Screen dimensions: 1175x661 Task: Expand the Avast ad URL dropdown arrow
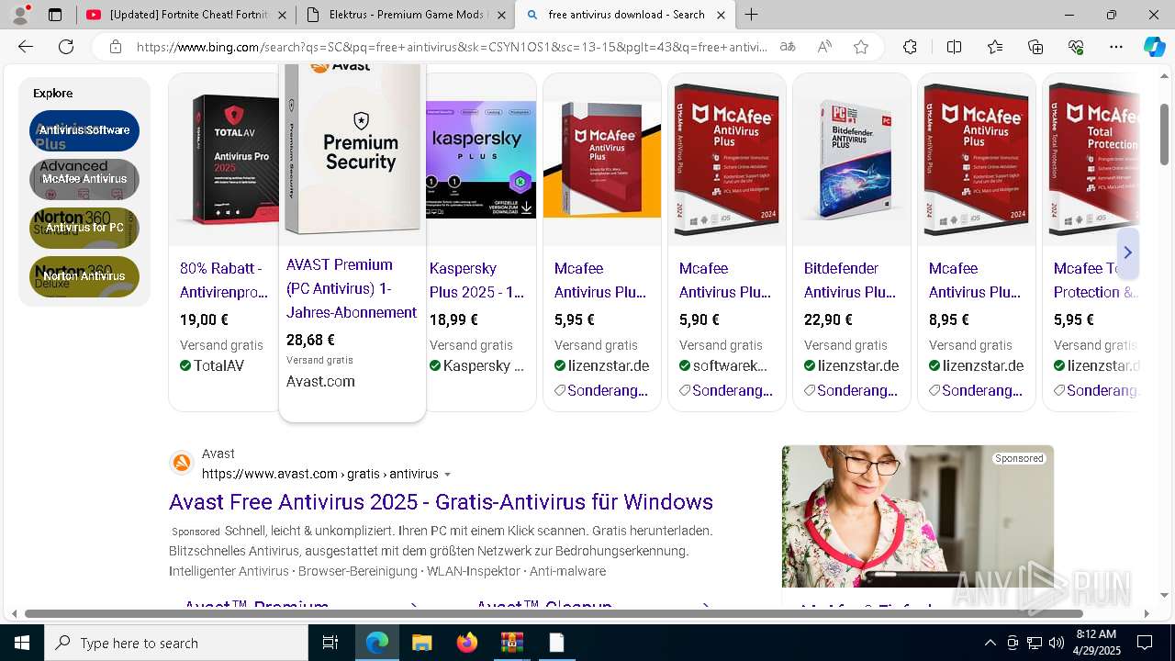point(448,475)
